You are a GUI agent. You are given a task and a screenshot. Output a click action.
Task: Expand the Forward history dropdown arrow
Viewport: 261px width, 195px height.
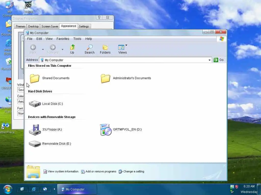click(x=63, y=50)
